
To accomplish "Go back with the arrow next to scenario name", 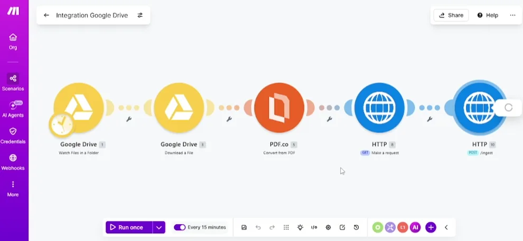I will point(46,15).
